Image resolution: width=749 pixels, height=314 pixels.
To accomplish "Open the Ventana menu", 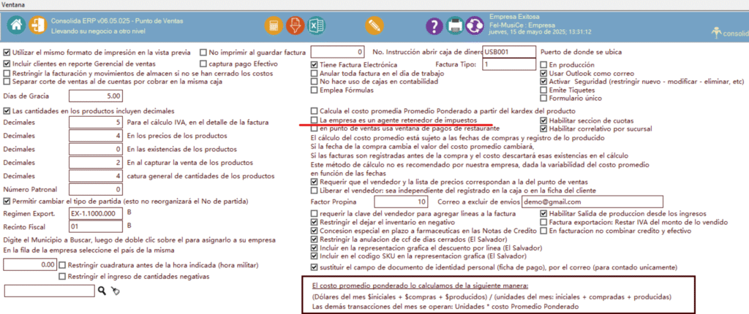I will point(17,4).
